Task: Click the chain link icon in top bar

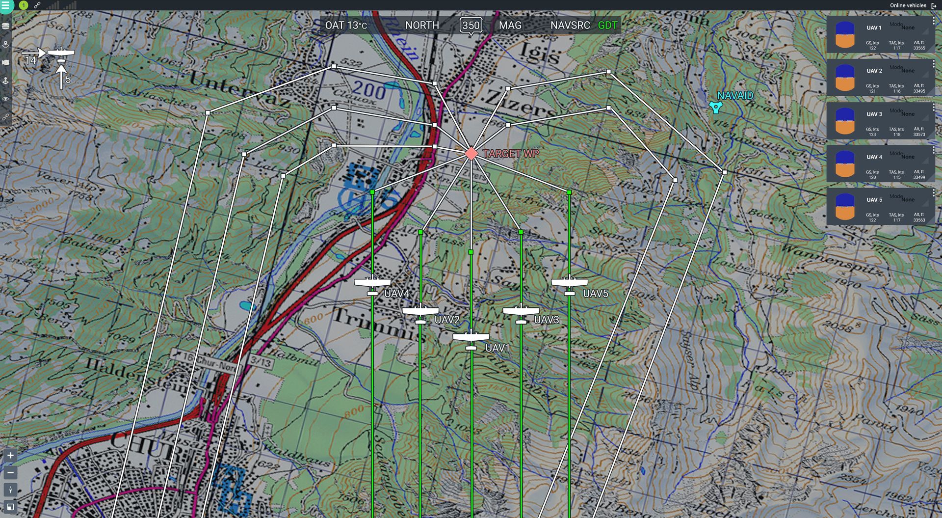Action: click(37, 5)
